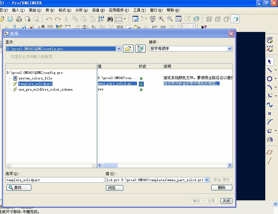Open the 帮助(H) menu

pos(173,10)
